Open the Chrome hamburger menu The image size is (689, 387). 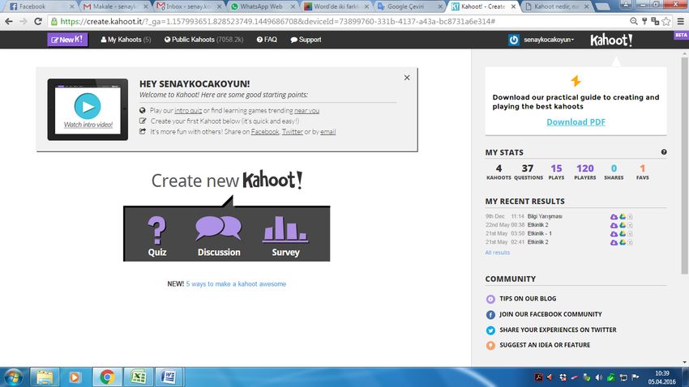680,22
